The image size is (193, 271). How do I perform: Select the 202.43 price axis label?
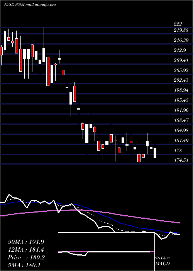point(181,80)
